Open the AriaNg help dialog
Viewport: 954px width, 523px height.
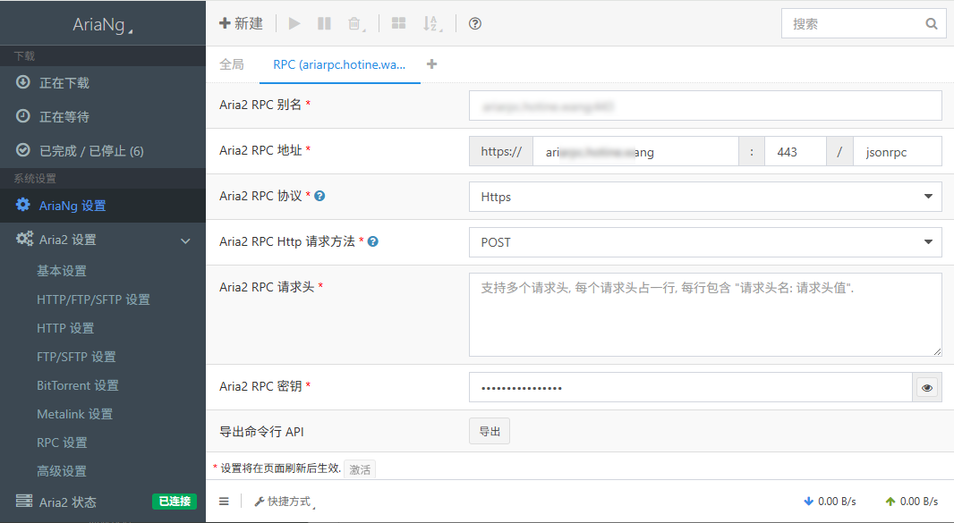[474, 23]
